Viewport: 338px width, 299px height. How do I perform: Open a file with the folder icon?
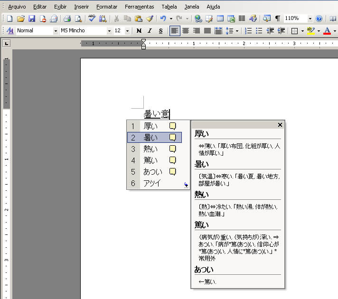(x=21, y=19)
